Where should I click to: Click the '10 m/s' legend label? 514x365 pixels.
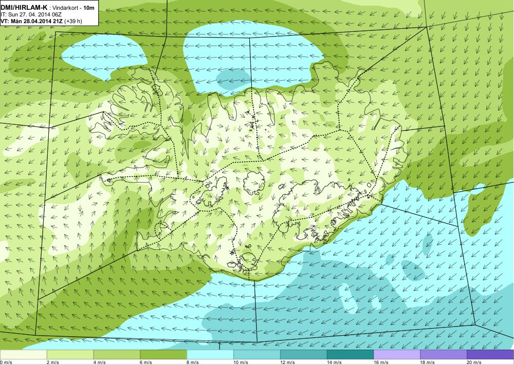(x=241, y=362)
